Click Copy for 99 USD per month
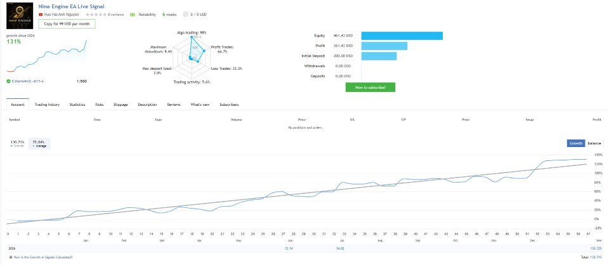The width and height of the screenshot is (609, 265). pos(67,23)
